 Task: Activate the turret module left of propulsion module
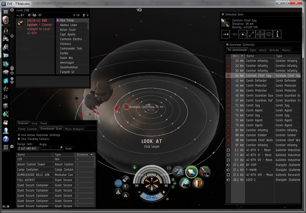(x=178, y=172)
